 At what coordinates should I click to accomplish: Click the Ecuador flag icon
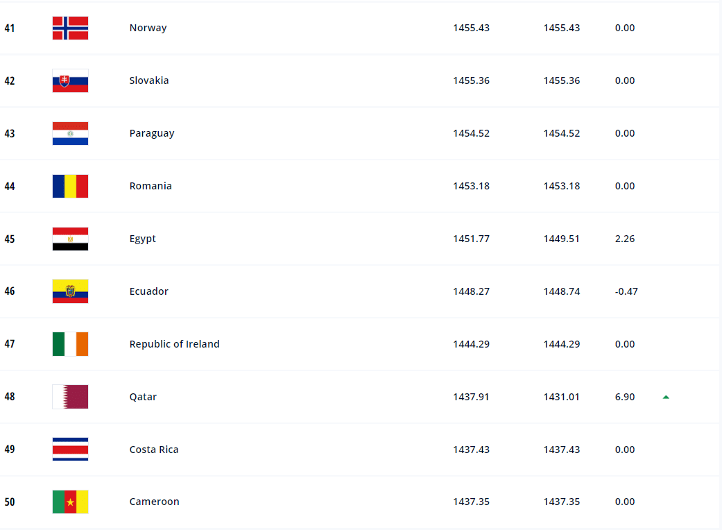pyautogui.click(x=70, y=291)
